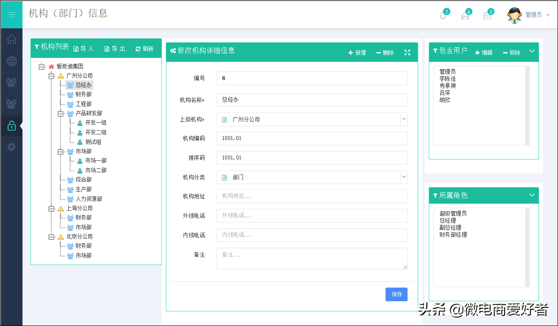558x326 pixels.
Task: Select 测试组 in the tree
Action: (x=93, y=142)
